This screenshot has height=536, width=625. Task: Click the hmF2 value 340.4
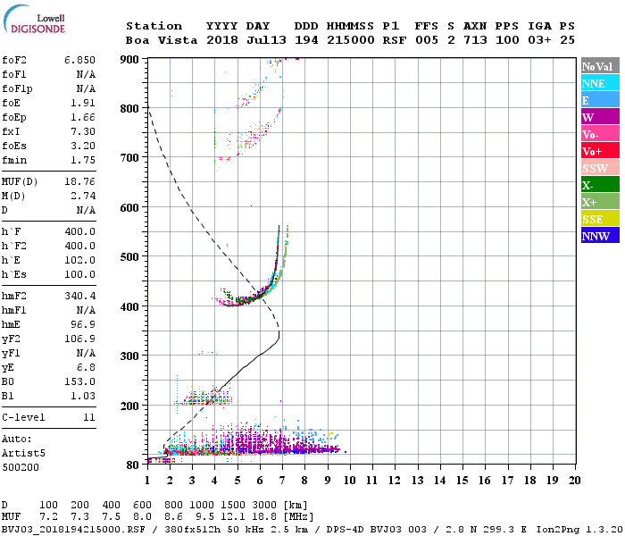[x=79, y=297]
